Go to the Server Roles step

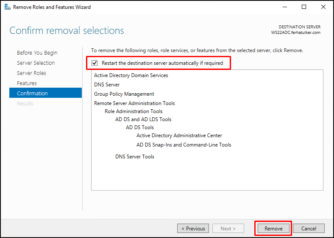[x=31, y=73]
